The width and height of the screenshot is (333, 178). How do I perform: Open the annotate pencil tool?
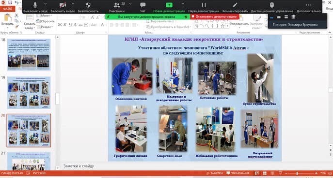235,5
